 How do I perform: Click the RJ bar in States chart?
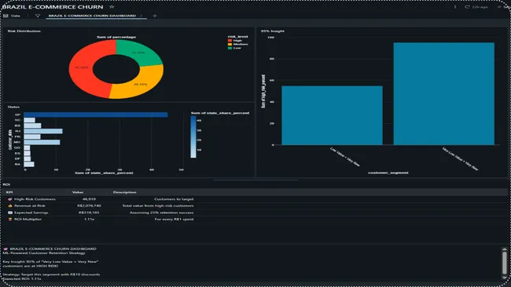tap(43, 131)
